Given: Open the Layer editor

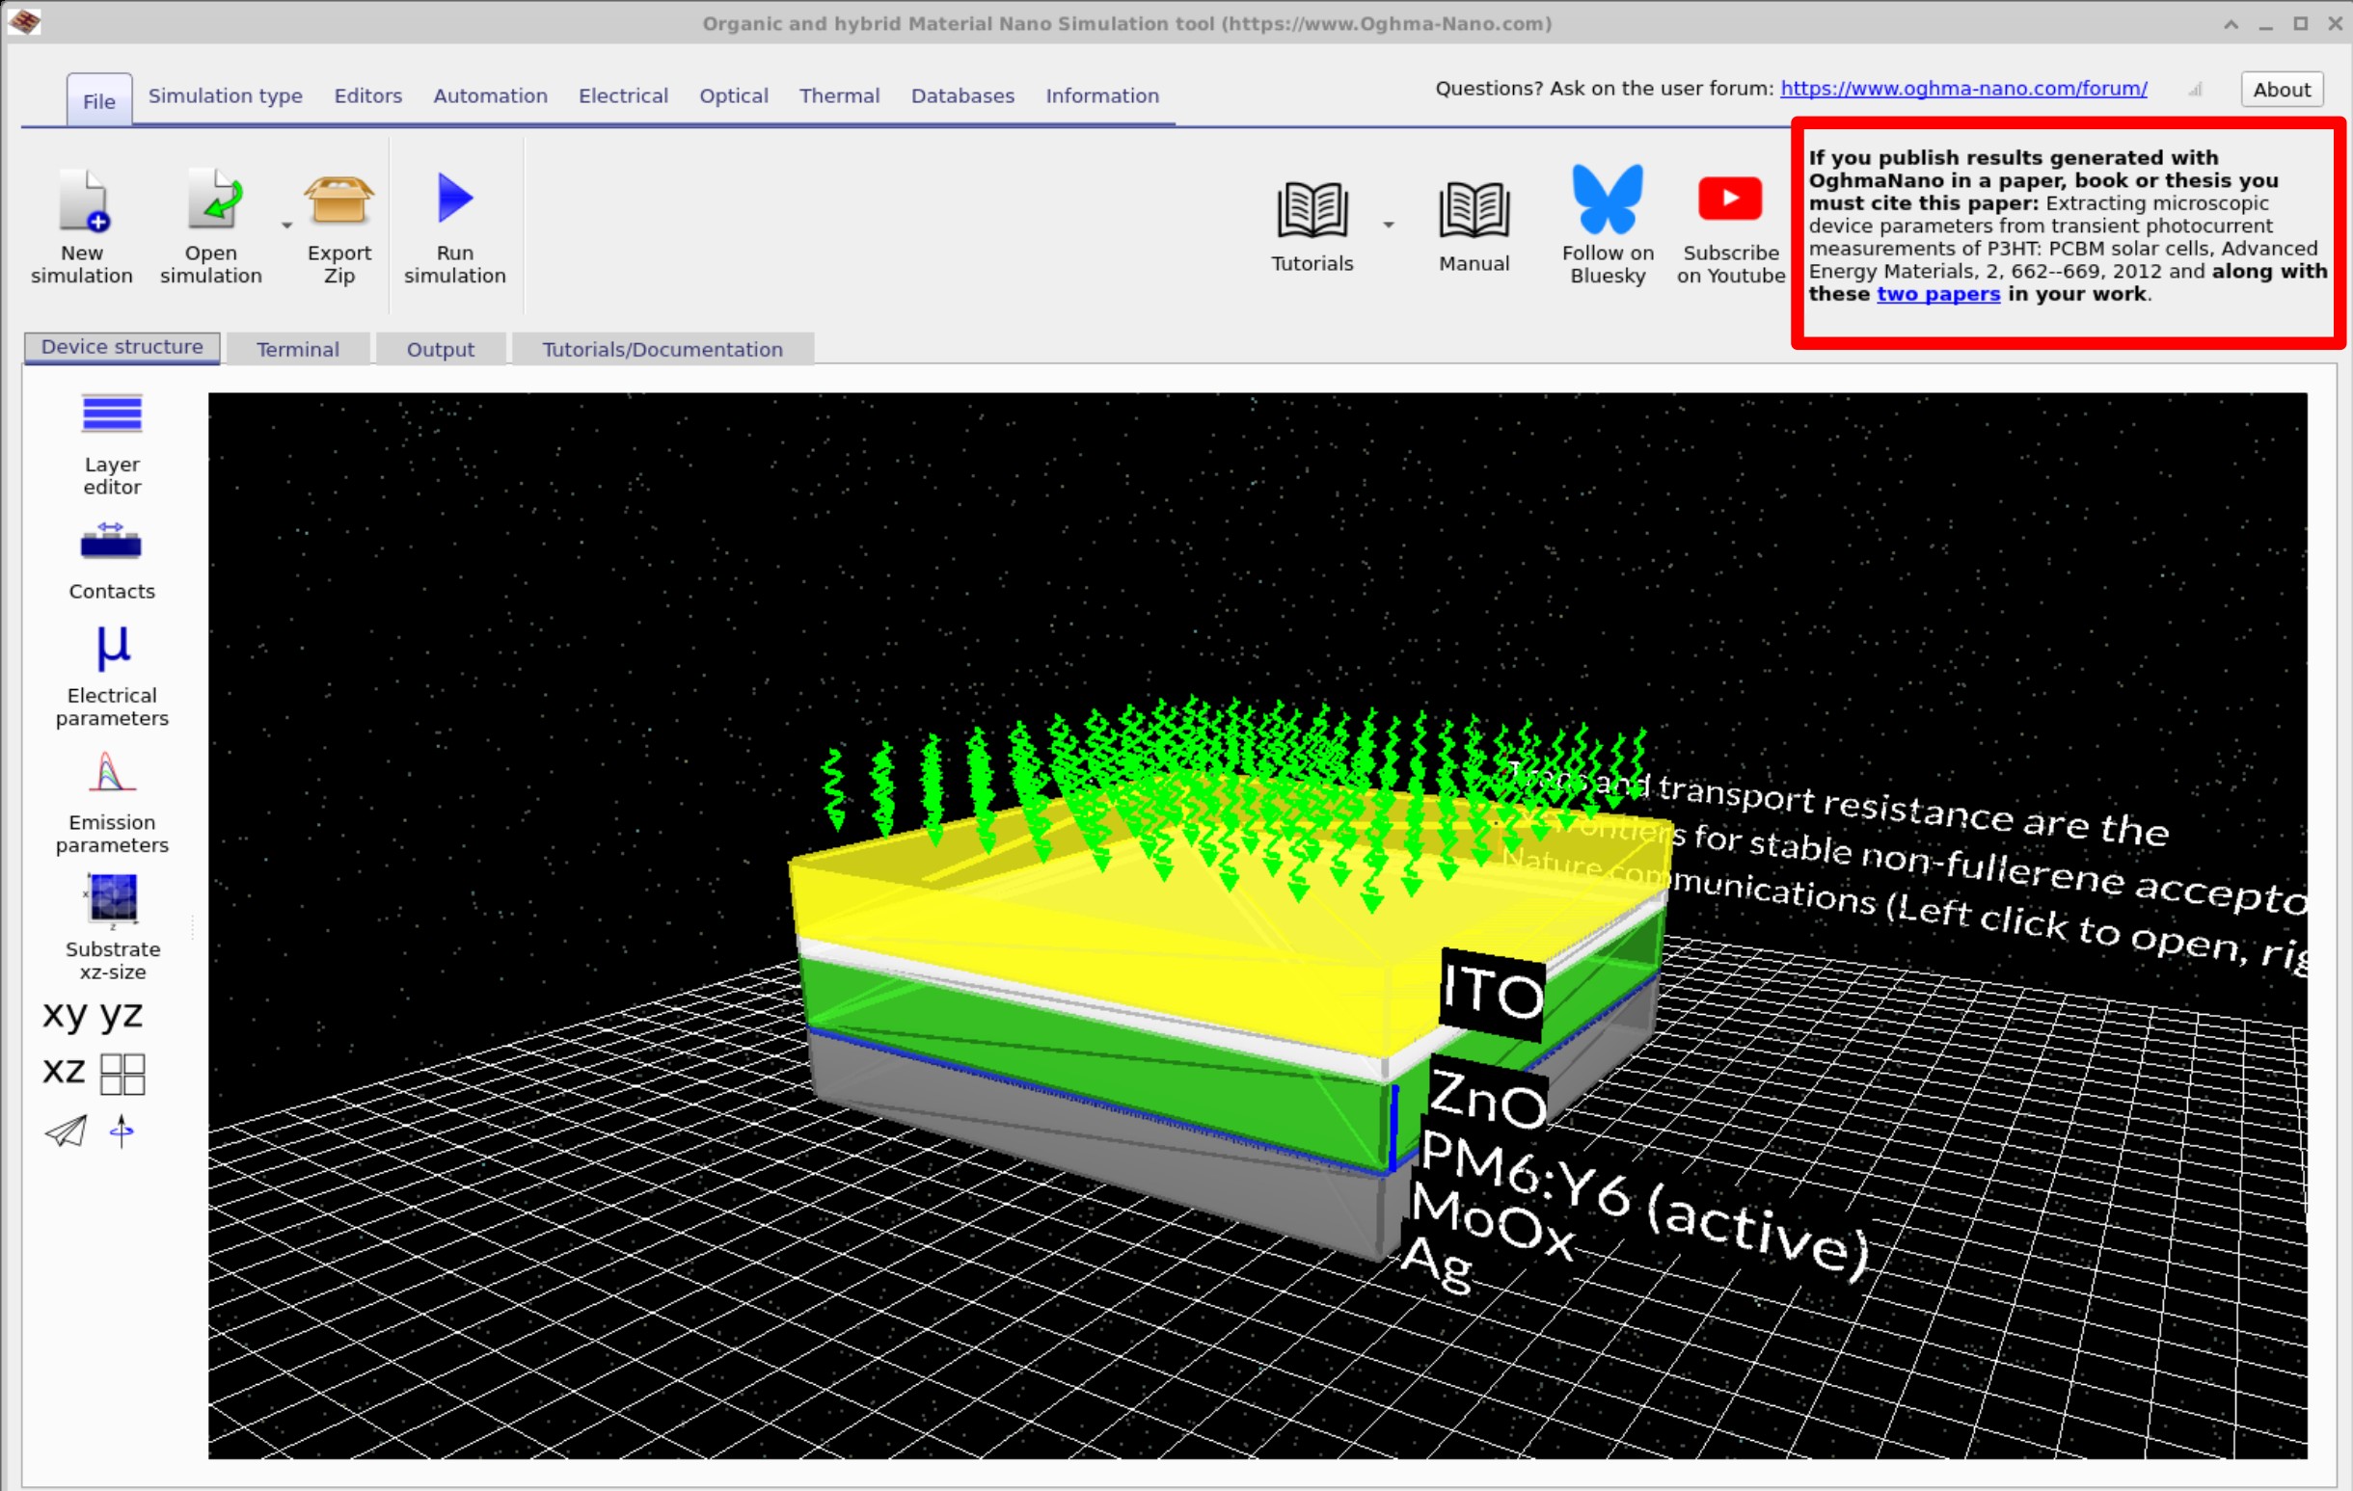Looking at the screenshot, I should 112,415.
